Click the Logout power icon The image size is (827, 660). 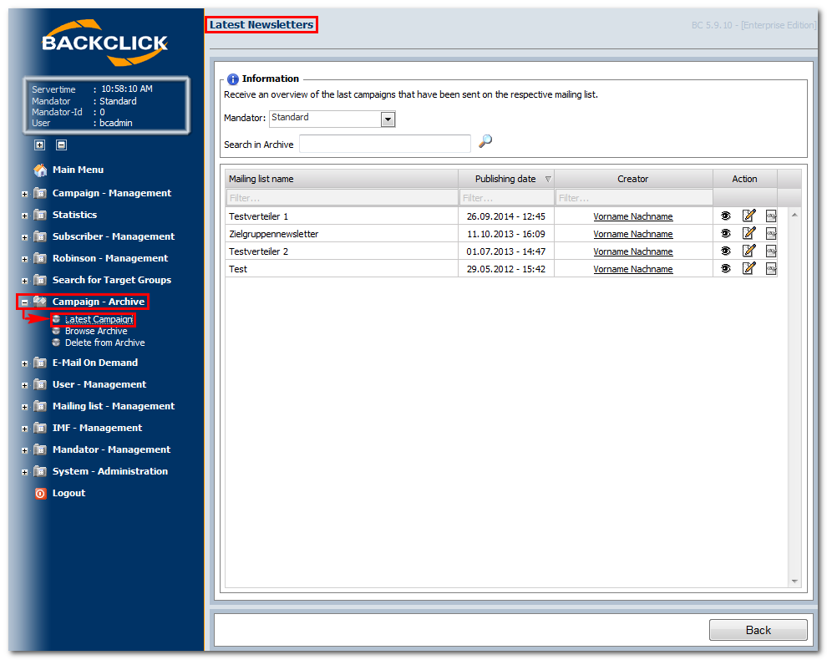coord(41,493)
